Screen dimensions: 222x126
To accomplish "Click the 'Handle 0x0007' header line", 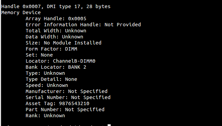I will pyautogui.click(x=56, y=6).
